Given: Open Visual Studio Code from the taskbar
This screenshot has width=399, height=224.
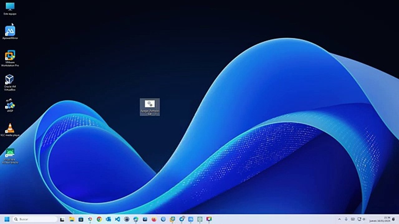Looking at the screenshot, I should 117,219.
